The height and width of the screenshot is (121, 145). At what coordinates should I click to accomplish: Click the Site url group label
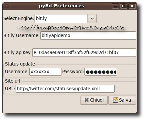(13, 81)
